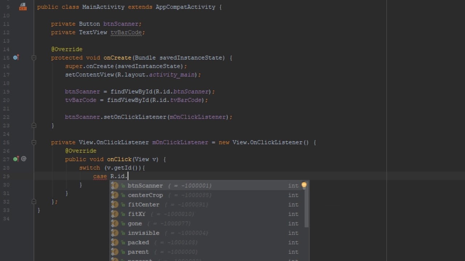Click the @Override annotation on line 26

coord(81,151)
